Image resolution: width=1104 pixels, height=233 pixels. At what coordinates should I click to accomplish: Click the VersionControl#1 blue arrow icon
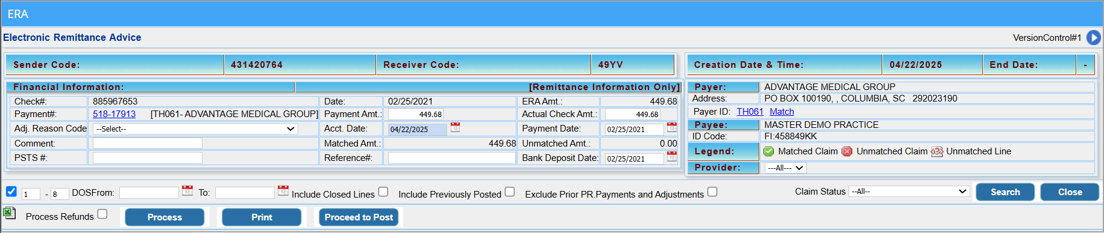tap(1093, 38)
